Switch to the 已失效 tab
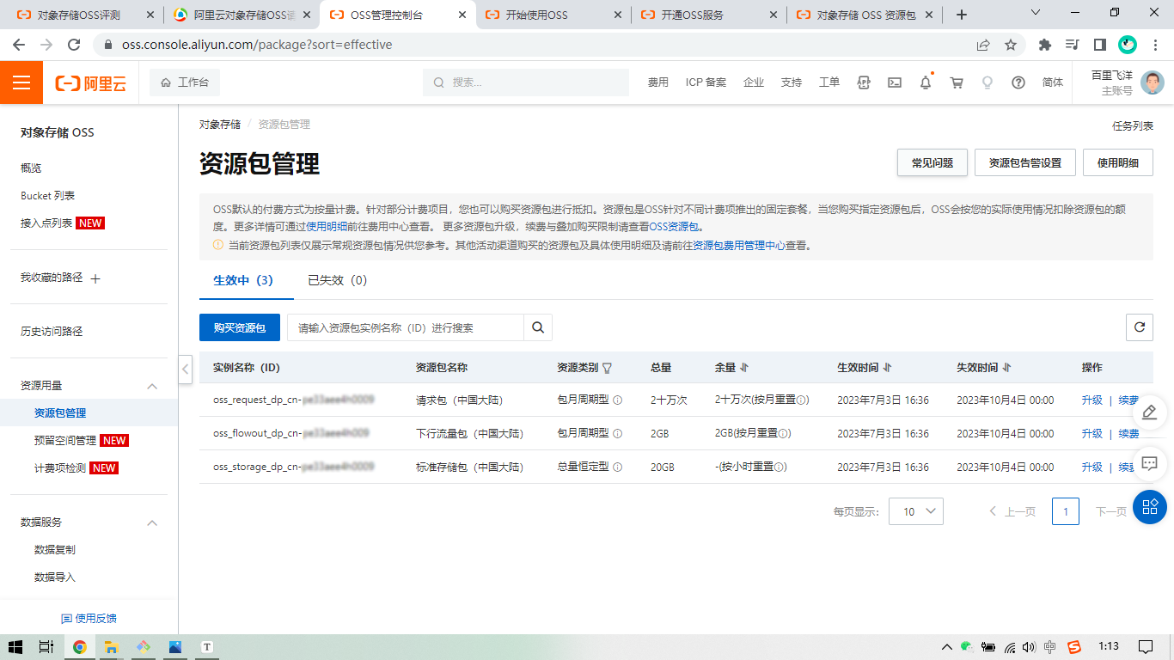1174x660 pixels. coord(337,280)
